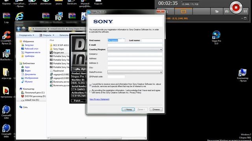Select the программы desktop icon

click(x=6, y=92)
